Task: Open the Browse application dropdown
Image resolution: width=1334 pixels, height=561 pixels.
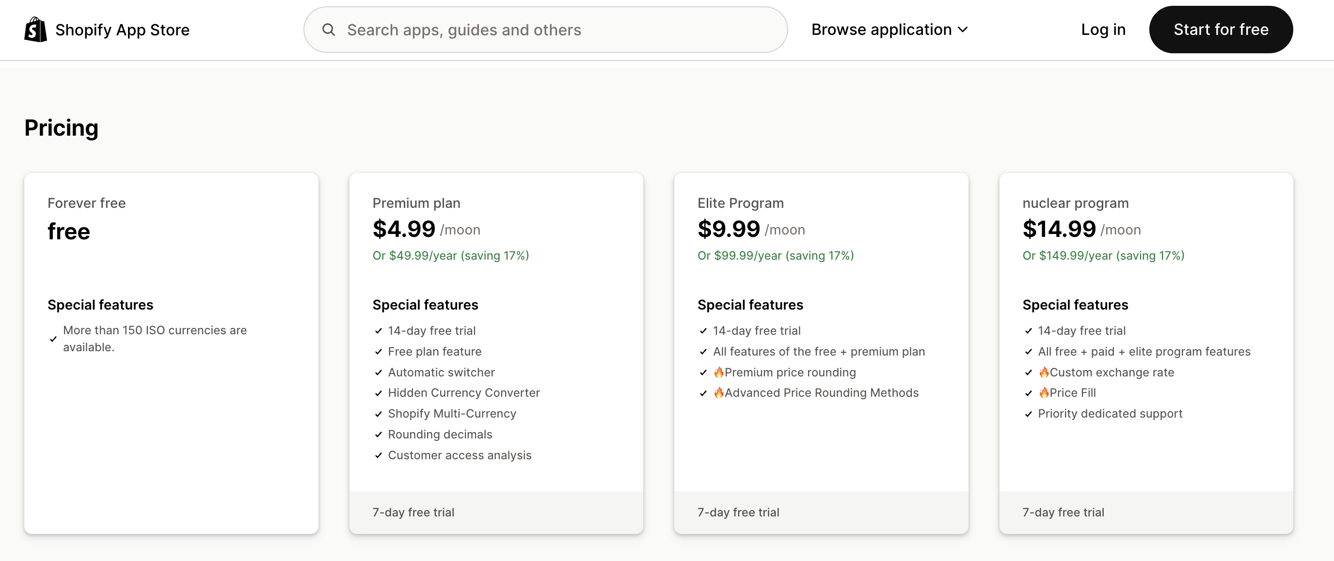Action: [881, 30]
